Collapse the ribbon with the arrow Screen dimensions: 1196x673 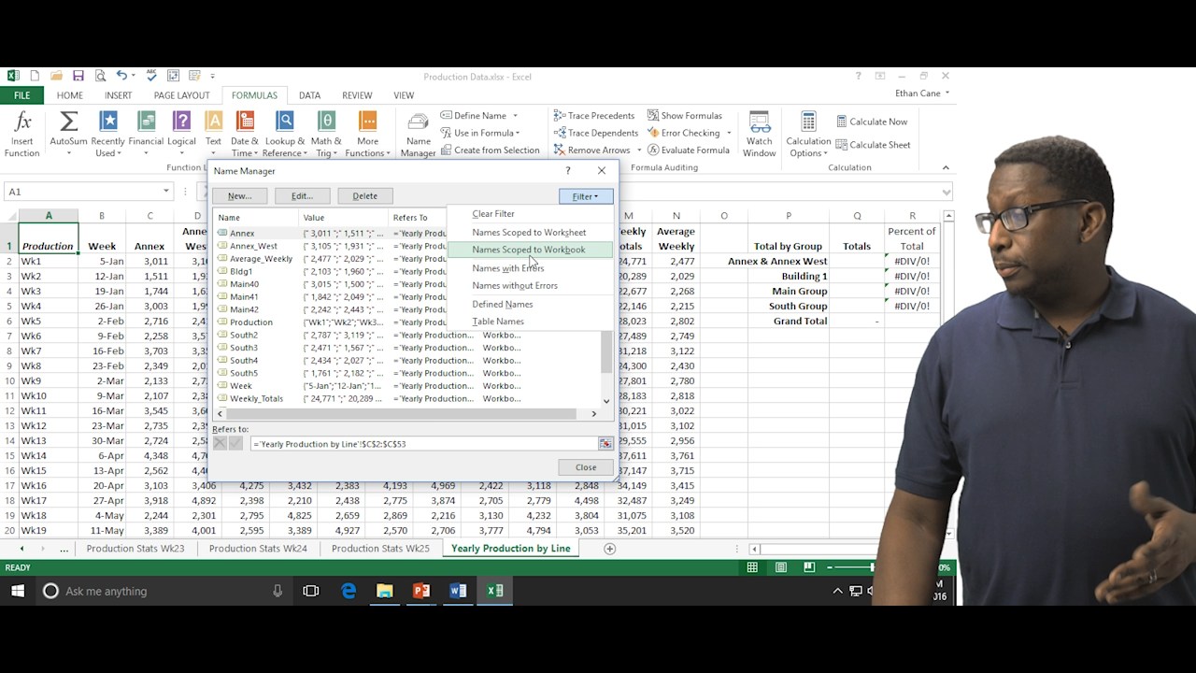[946, 167]
